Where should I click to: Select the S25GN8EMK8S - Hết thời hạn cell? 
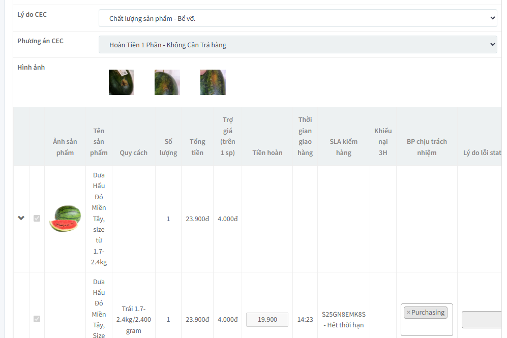[344, 320]
